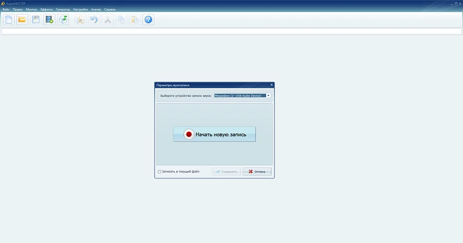Open the Эффекты menu
Viewport: 463px width, 243px height.
46,9
